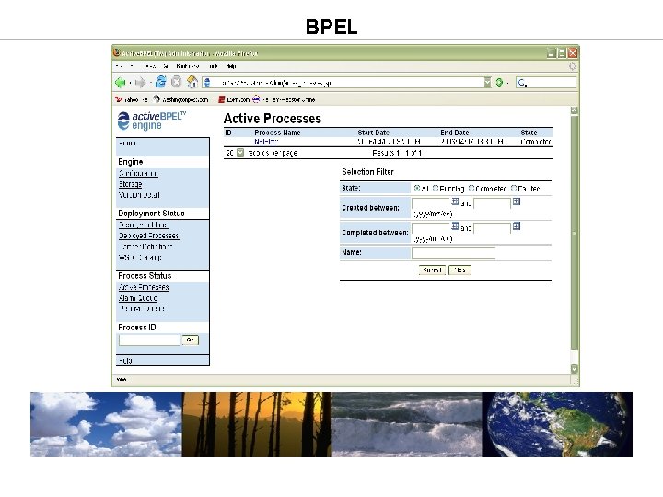Screen dimensions: 663x497
Task: Click the Firefox Forward arrow button
Action: (x=140, y=83)
